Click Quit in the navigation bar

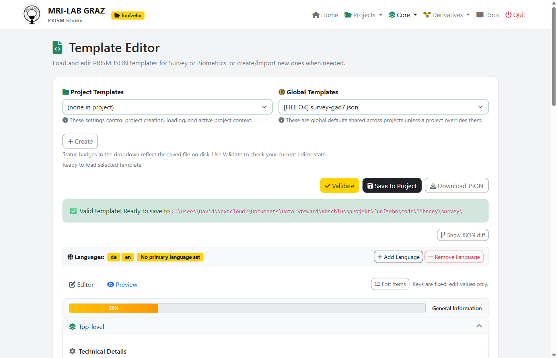coord(515,15)
